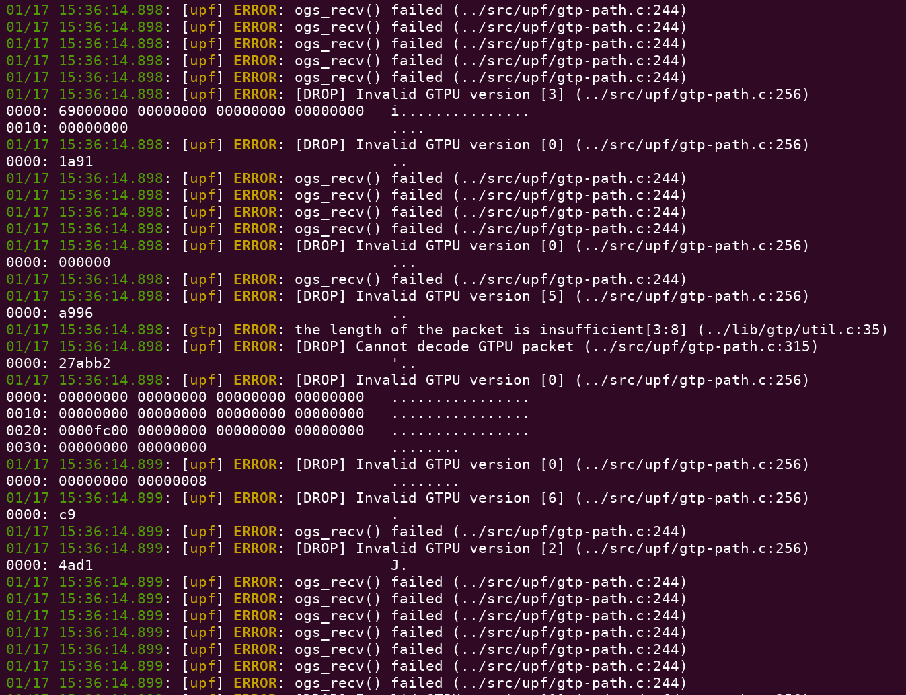This screenshot has height=695, width=906.
Task: Select the 'Invalid GTPU version [2]' error line
Action: (408, 548)
